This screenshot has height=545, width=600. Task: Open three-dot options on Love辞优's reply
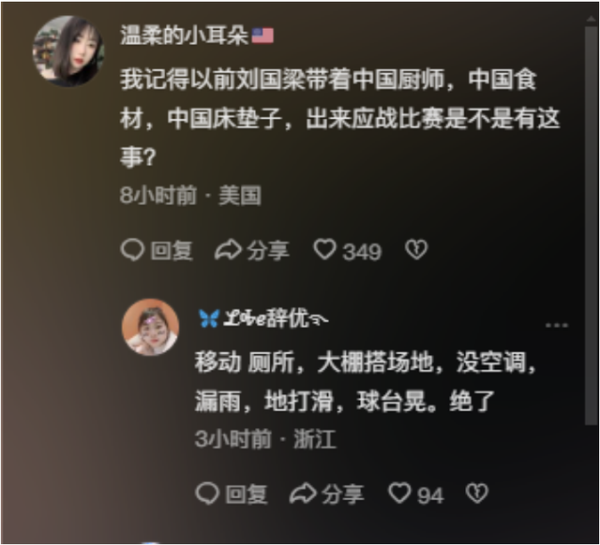[x=556, y=325]
